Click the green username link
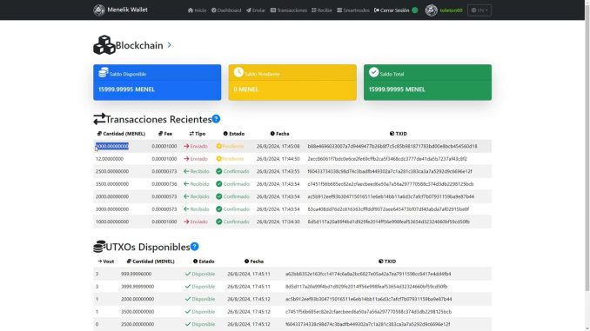The image size is (590, 331). (451, 10)
